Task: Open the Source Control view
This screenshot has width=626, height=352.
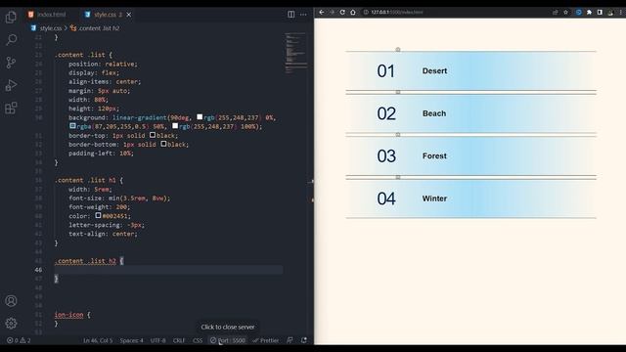Action: (11, 63)
